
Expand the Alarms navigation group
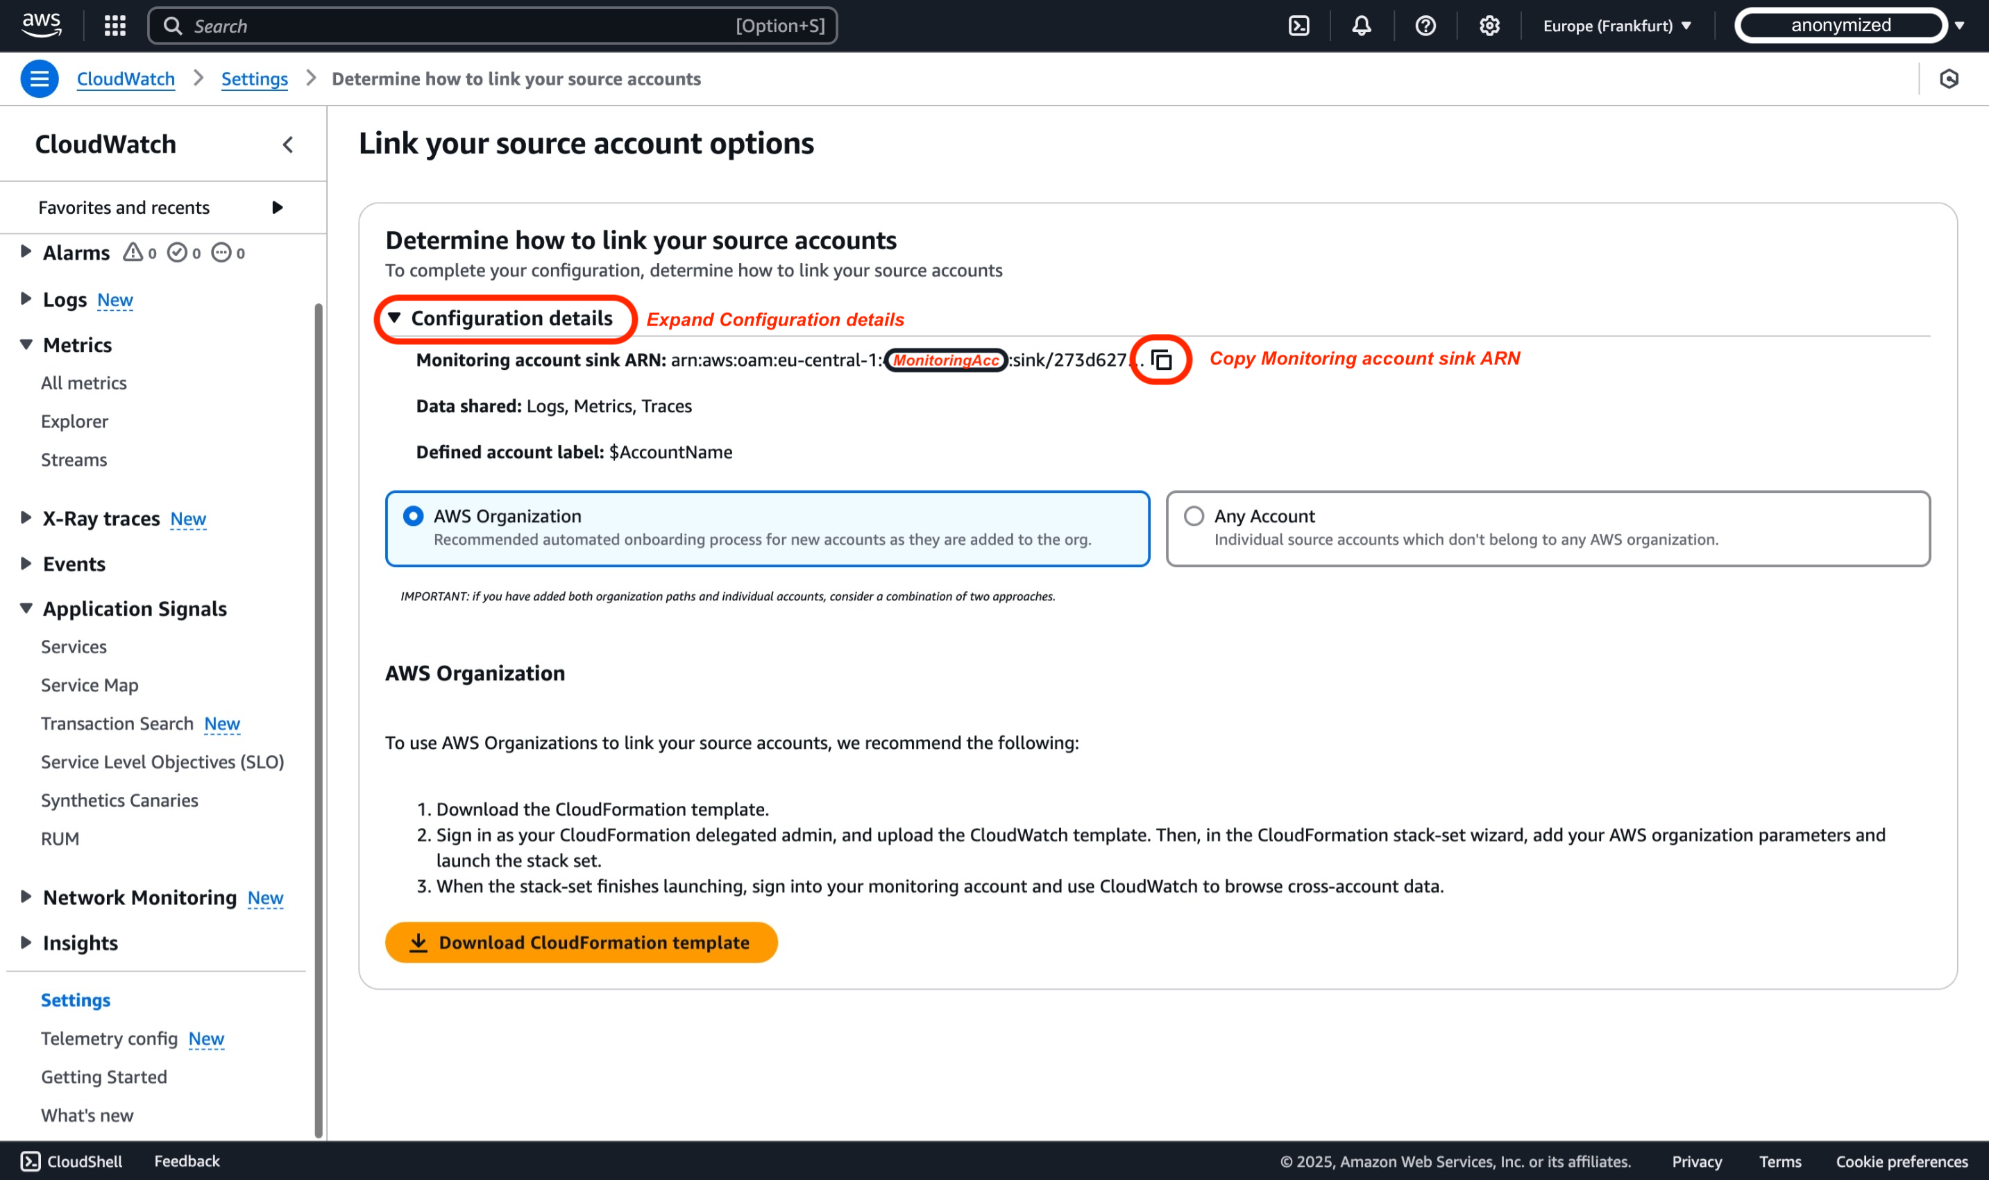tap(26, 252)
